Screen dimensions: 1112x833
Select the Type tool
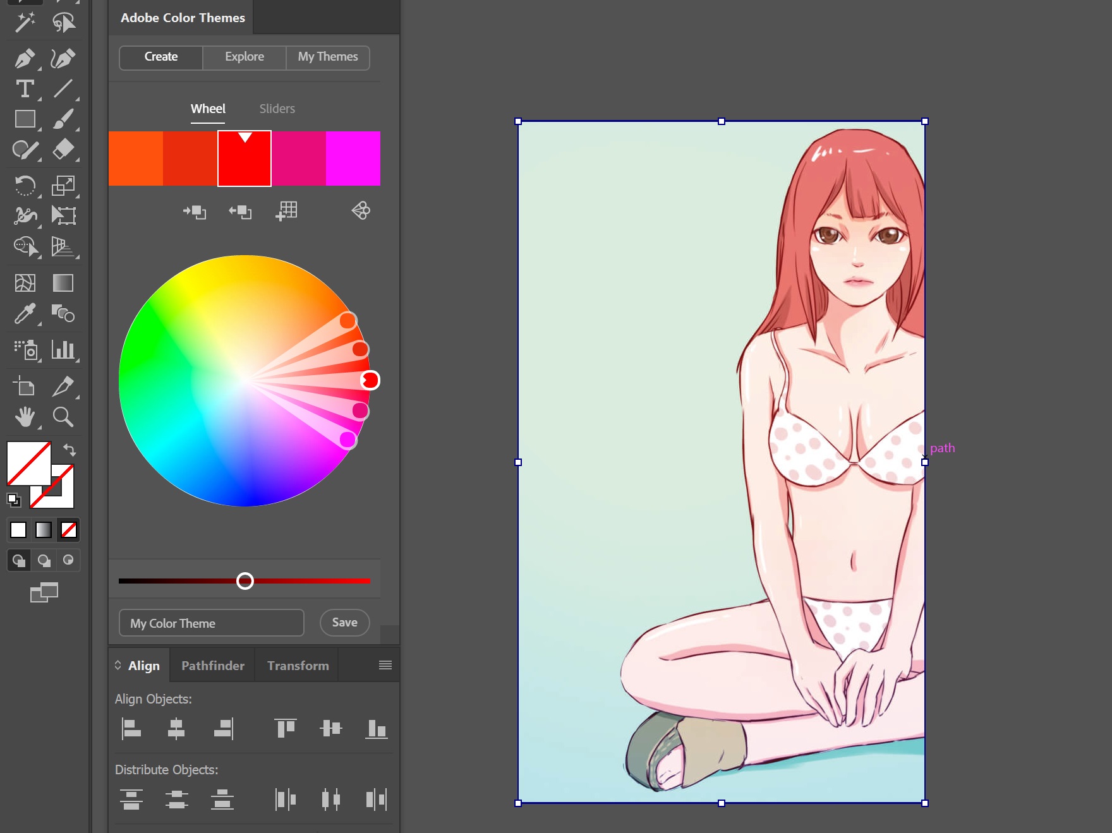coord(25,89)
